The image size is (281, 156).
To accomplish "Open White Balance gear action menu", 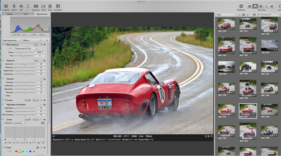I will click(x=45, y=45).
